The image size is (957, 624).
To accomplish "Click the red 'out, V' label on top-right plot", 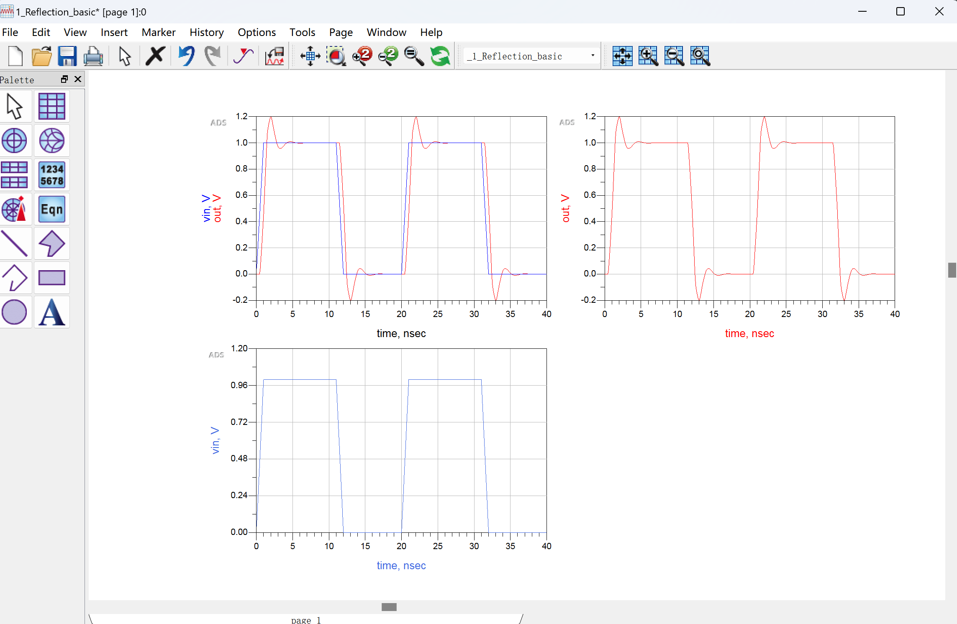I will 565,208.
